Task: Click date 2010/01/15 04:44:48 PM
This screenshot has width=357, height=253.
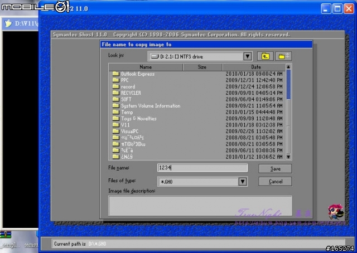Action: 254,112
